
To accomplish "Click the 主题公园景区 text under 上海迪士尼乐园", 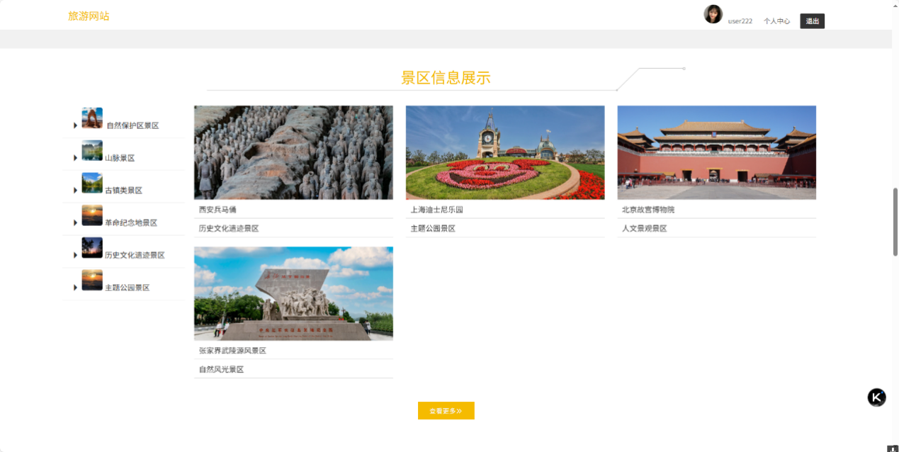I will coord(433,229).
